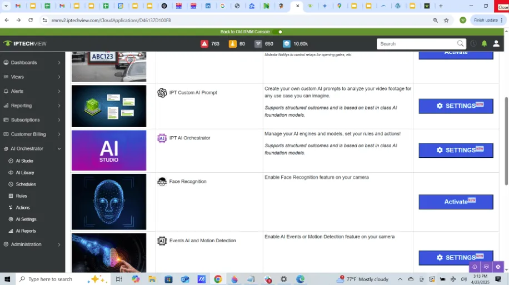Open the gray offline devices counter 650
Image resolution: width=509 pixels, height=285 pixels.
[x=263, y=44]
